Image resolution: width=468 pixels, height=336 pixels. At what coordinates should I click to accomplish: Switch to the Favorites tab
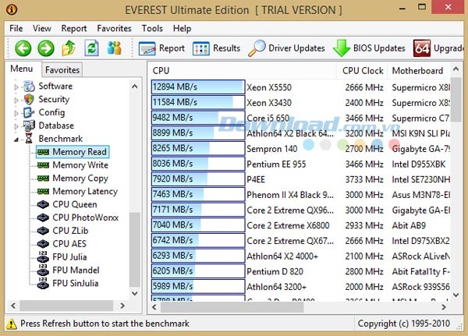pos(62,70)
